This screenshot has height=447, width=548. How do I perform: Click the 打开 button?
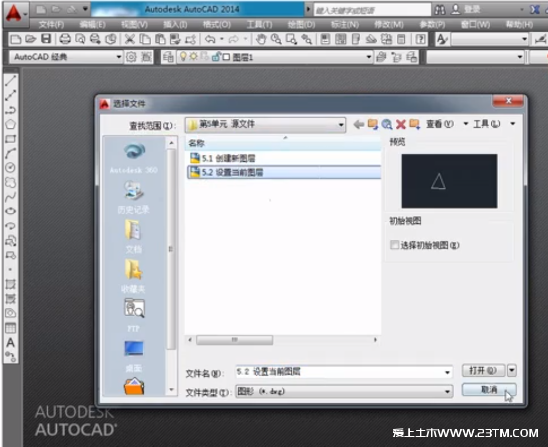(x=483, y=370)
